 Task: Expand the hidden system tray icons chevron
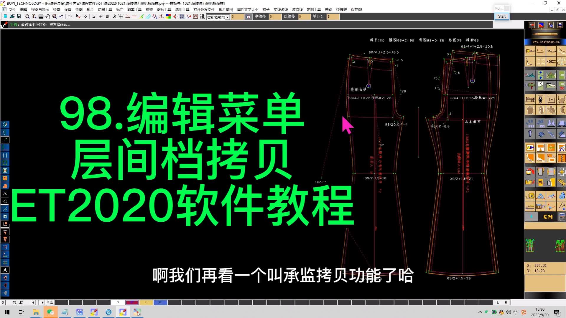[x=480, y=312]
